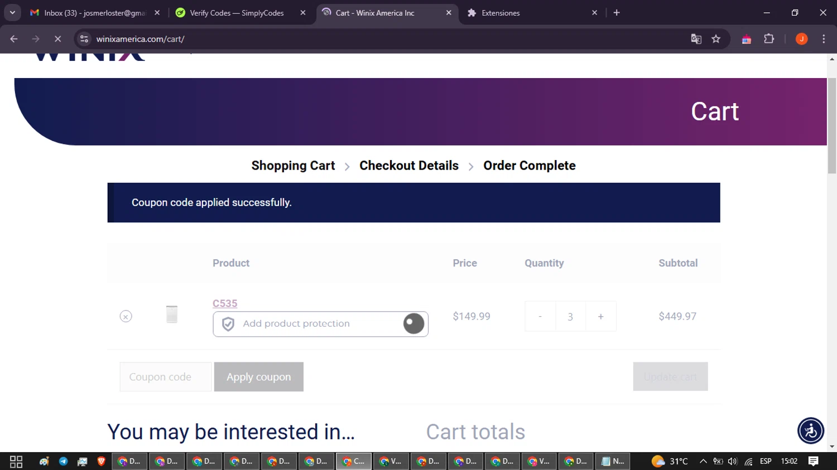Decrease C535 quantity with the minus button
The width and height of the screenshot is (837, 470).
coord(540,316)
